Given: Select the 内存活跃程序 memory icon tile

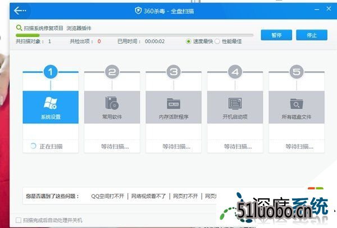Looking at the screenshot, I should pyautogui.click(x=174, y=107).
